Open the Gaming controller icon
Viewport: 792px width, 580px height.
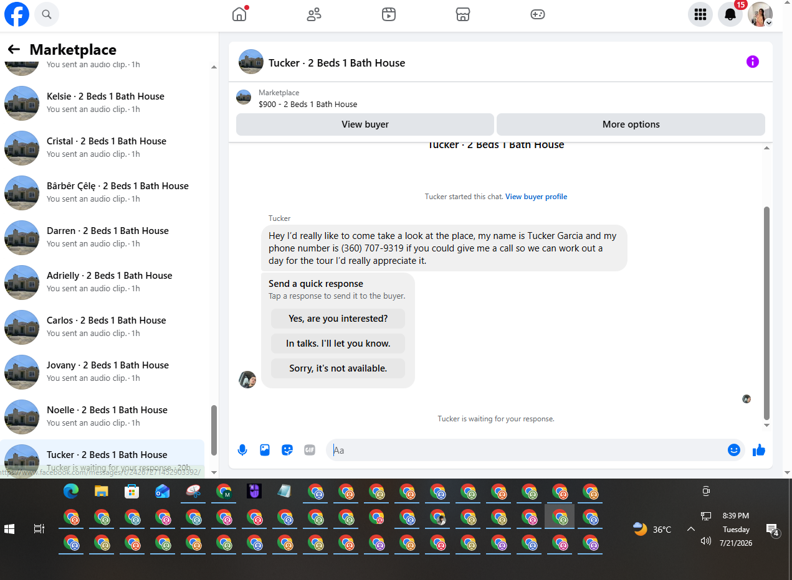click(538, 14)
